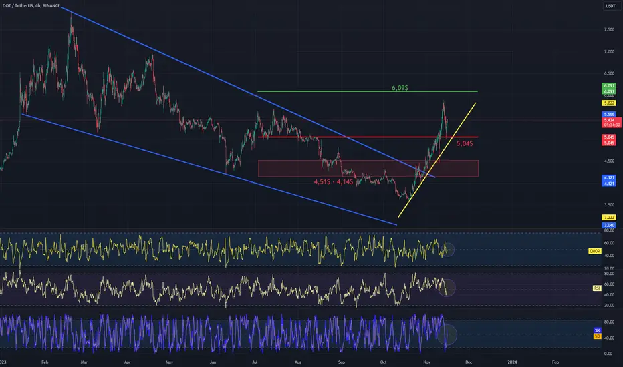Click the Aug label on time axis
This screenshot has height=367, width=623.
click(298, 362)
